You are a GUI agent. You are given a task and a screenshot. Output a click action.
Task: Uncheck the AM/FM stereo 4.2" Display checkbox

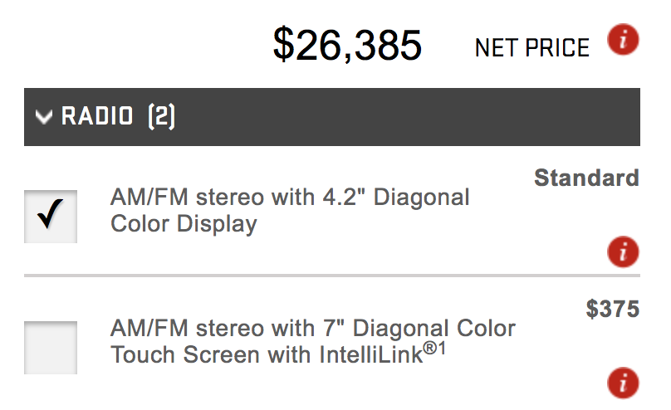(x=51, y=217)
